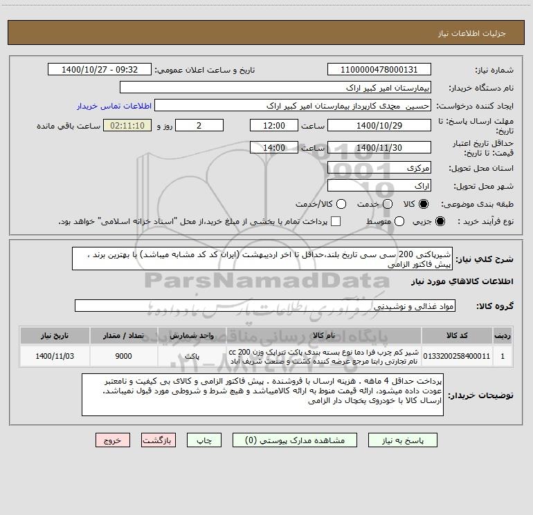Click the product name cell for milk

324,356
